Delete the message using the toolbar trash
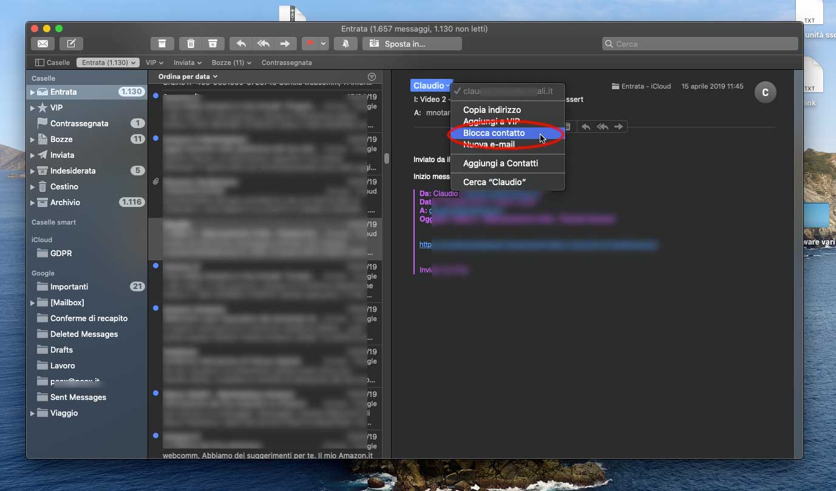 click(x=191, y=44)
